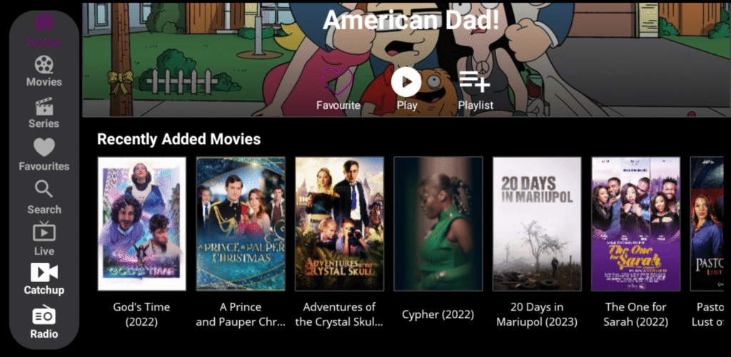Open the Radio icon
This screenshot has height=357, width=731.
click(44, 315)
